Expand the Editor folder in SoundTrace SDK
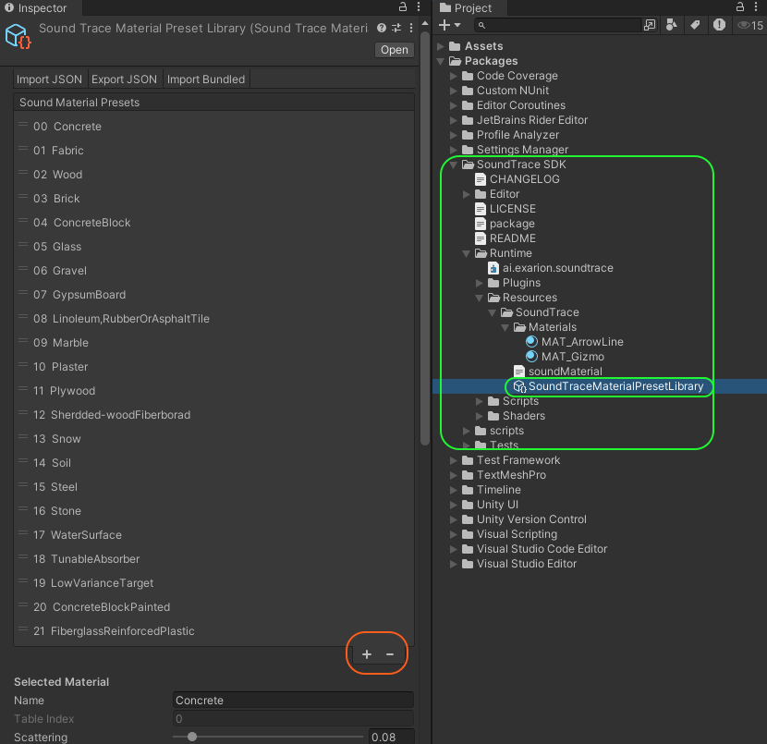Viewport: 767px width, 744px height. coord(466,194)
